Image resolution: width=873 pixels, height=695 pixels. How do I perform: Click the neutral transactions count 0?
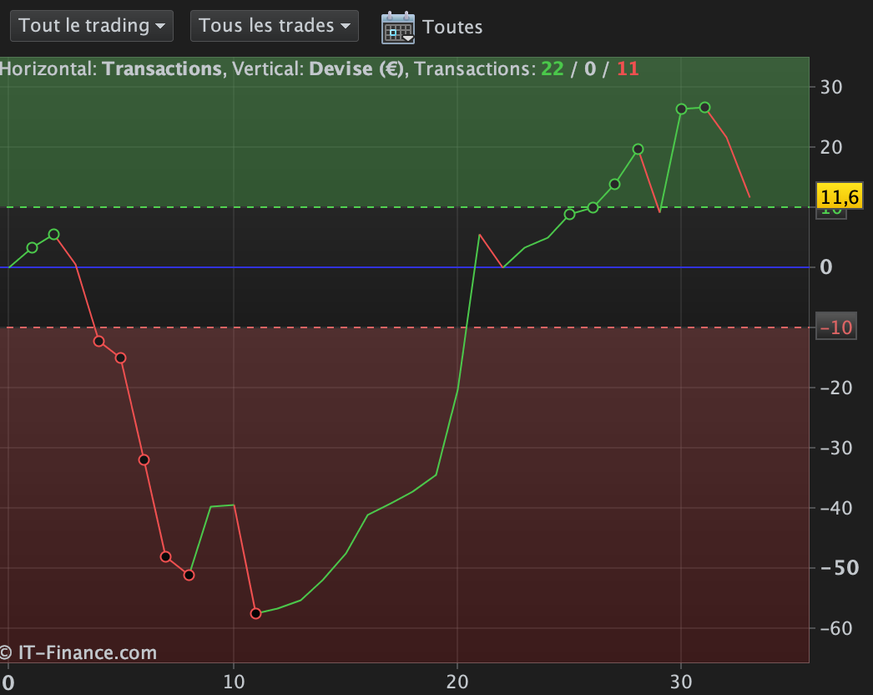click(590, 69)
